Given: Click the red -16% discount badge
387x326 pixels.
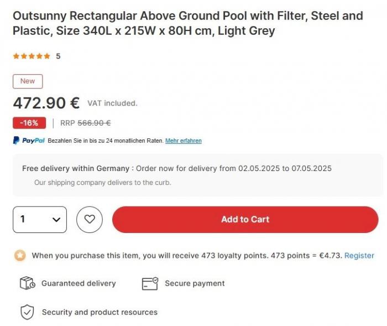Looking at the screenshot, I should pyautogui.click(x=29, y=123).
